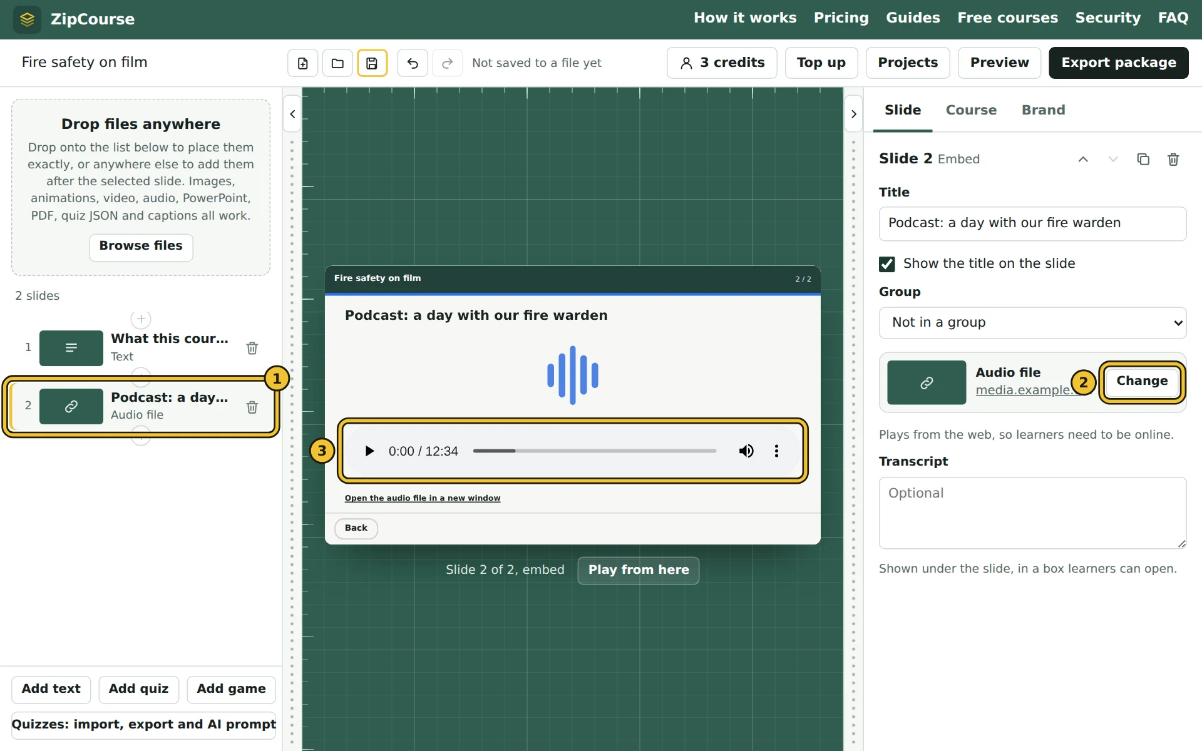The height and width of the screenshot is (751, 1202).
Task: Toggle 'Show the title on the slide'
Action: pyautogui.click(x=886, y=264)
